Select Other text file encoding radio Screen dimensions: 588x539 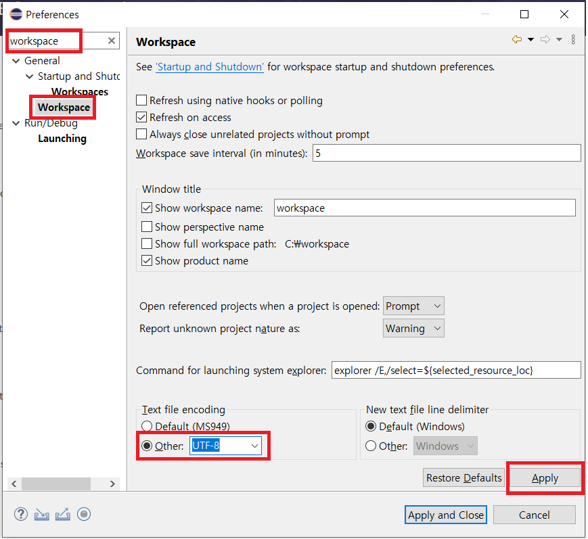147,446
